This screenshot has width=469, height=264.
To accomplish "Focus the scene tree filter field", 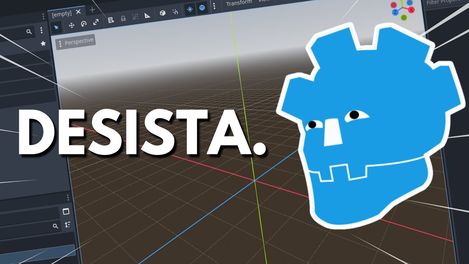I will click(x=17, y=33).
